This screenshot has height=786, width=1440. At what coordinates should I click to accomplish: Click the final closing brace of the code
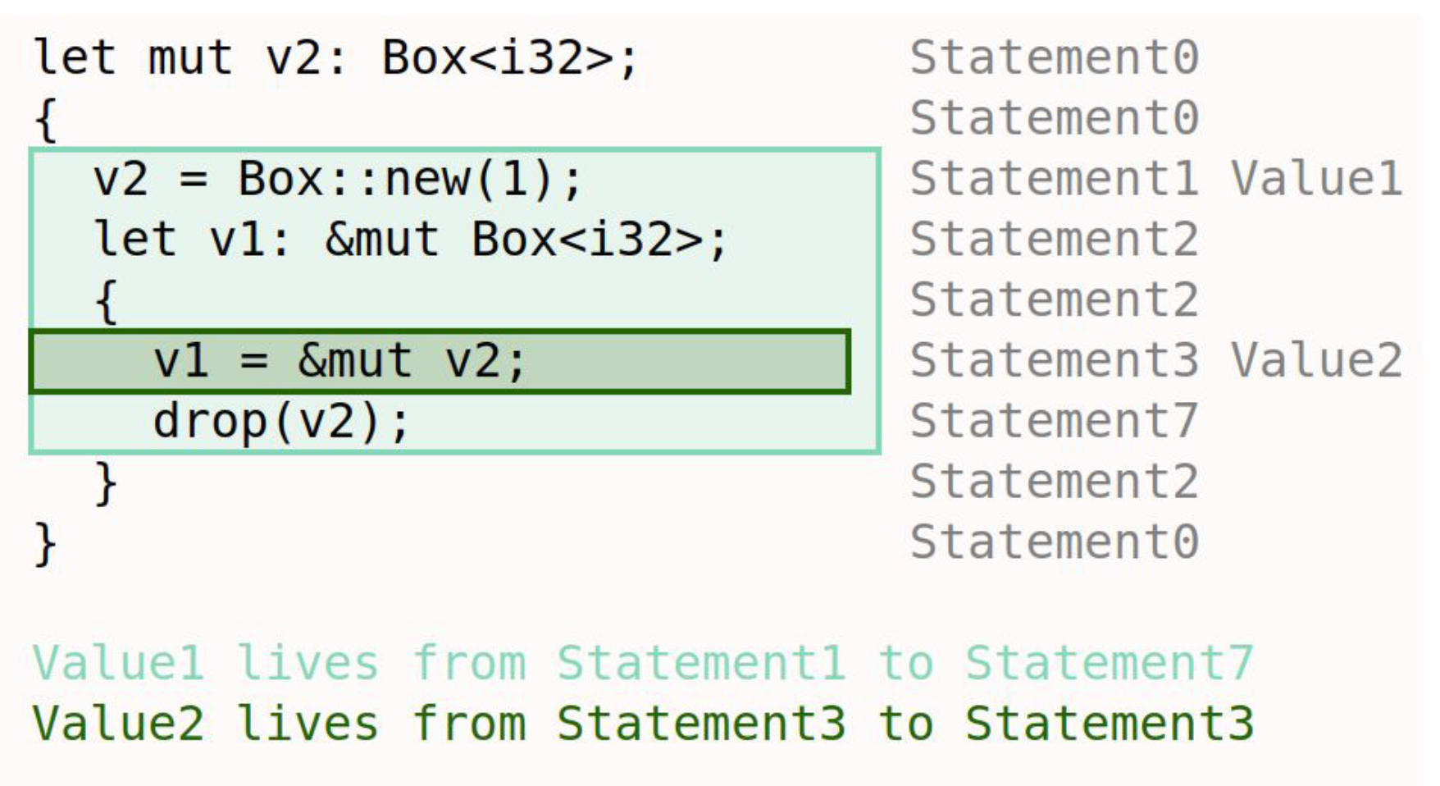point(46,543)
